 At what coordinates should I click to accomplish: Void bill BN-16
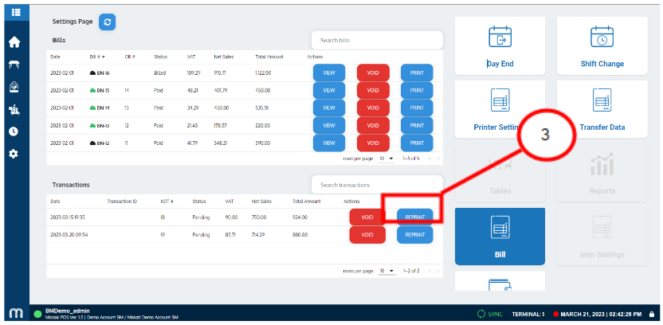373,72
